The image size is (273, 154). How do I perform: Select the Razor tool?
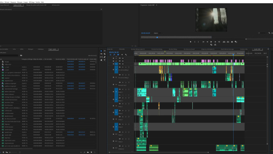point(105,54)
